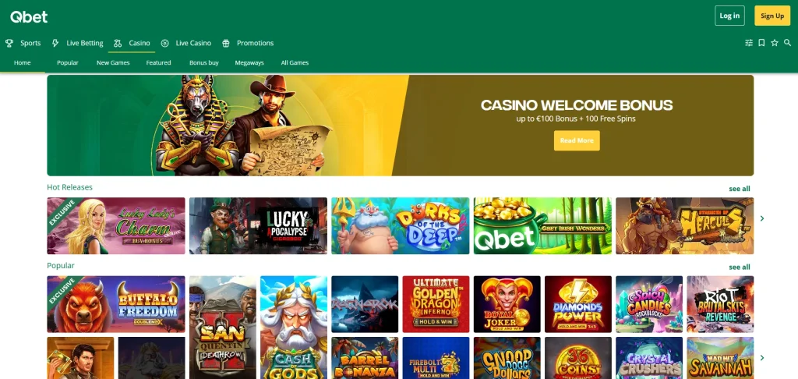Click the star favorites icon

click(x=775, y=43)
